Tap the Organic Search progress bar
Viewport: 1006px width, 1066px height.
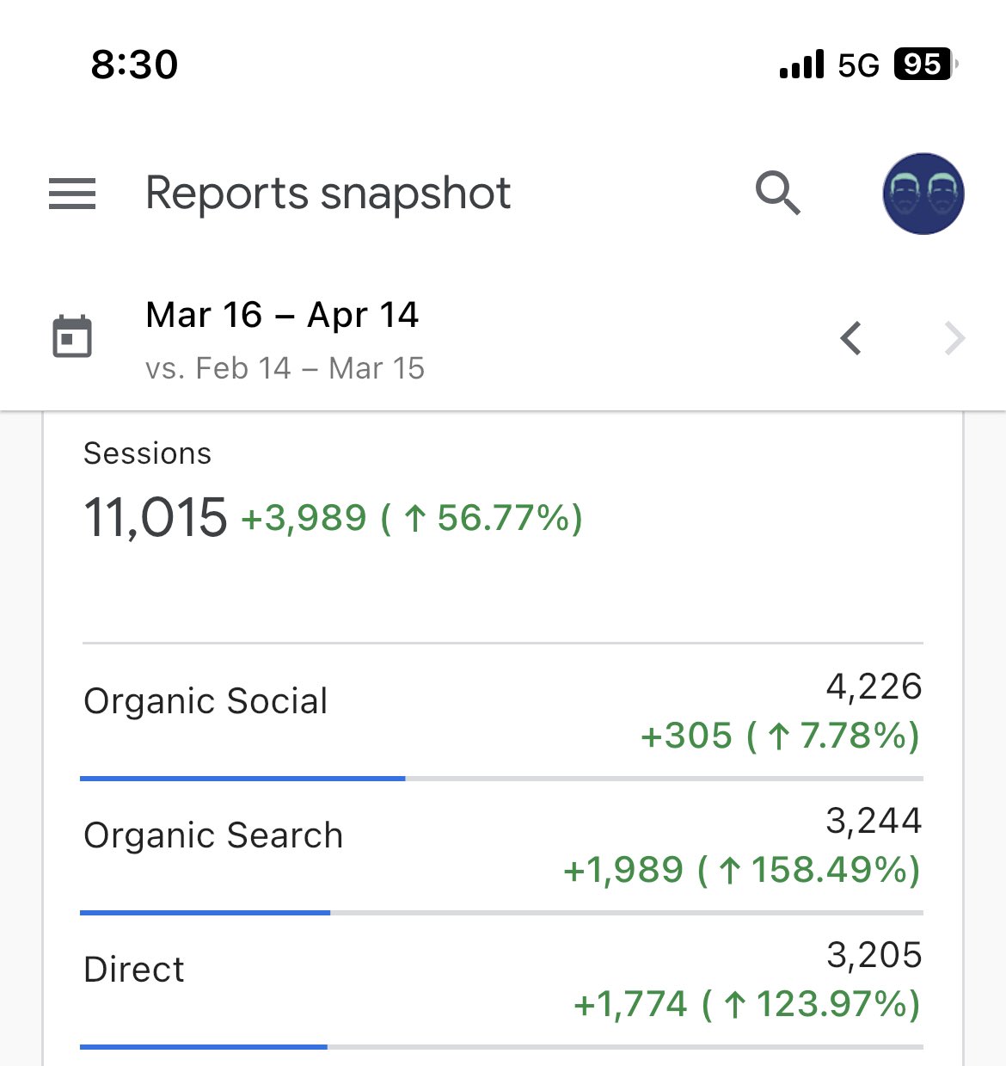[502, 913]
